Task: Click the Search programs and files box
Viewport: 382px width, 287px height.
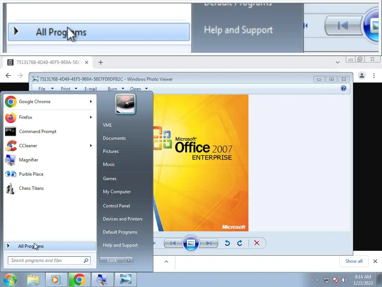Action: tap(49, 260)
